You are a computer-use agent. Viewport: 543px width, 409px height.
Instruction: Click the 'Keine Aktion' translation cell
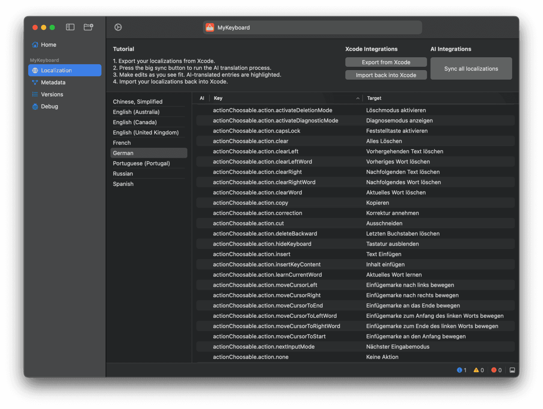click(382, 357)
